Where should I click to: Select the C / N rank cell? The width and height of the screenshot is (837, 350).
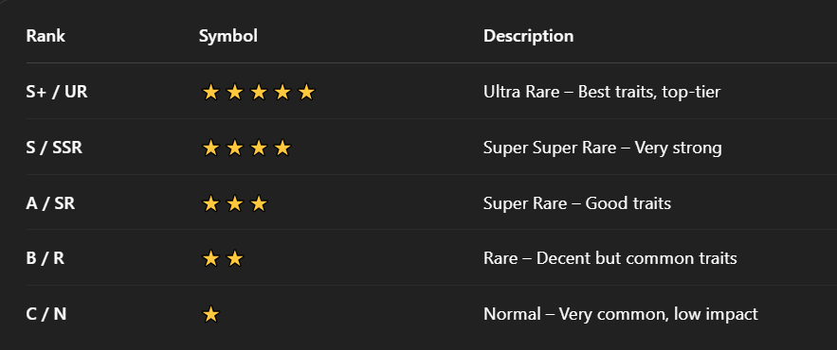(45, 314)
